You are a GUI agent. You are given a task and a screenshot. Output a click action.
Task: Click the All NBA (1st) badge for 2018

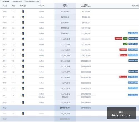pyautogui.click(x=133, y=60)
